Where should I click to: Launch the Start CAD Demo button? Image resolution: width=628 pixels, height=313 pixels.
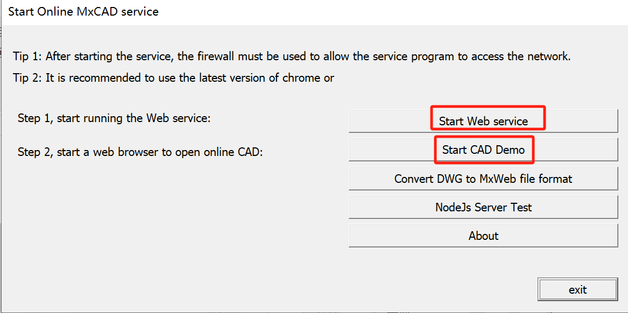point(483,150)
